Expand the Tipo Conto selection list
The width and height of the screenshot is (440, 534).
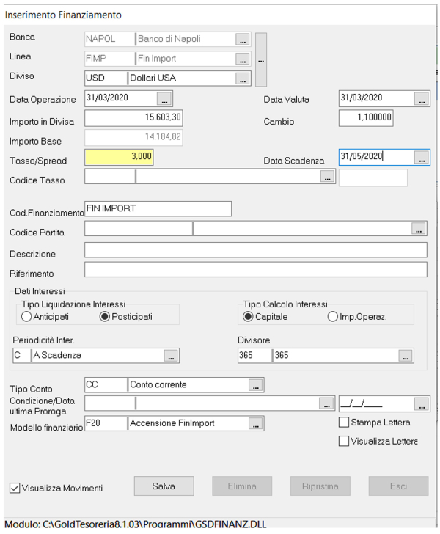(255, 384)
